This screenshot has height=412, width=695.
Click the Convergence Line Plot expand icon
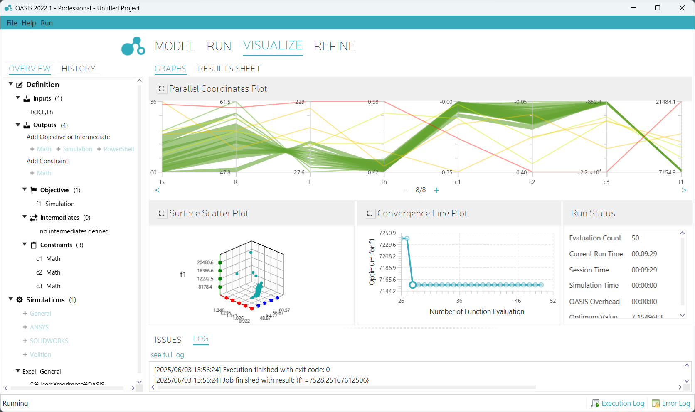tap(370, 213)
